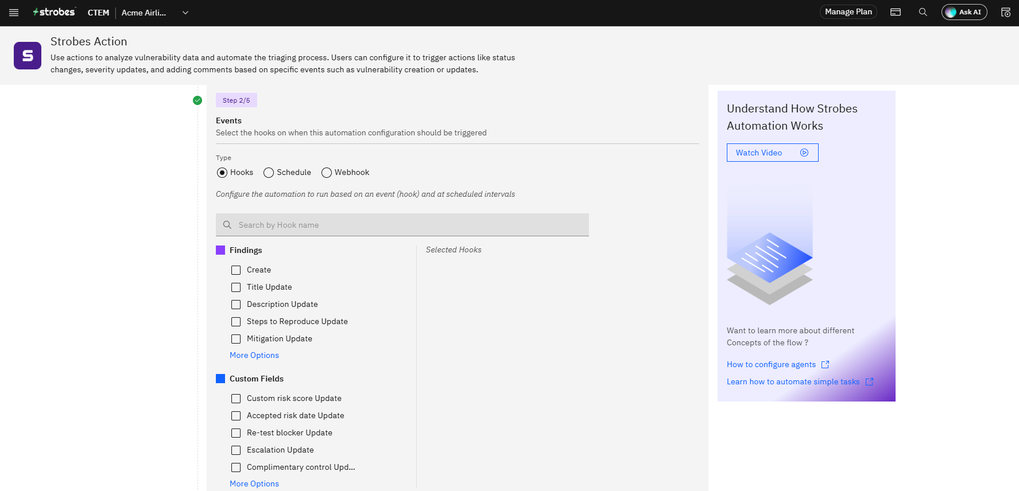1019x491 pixels.
Task: Click the search magnifier in top bar
Action: coord(923,12)
